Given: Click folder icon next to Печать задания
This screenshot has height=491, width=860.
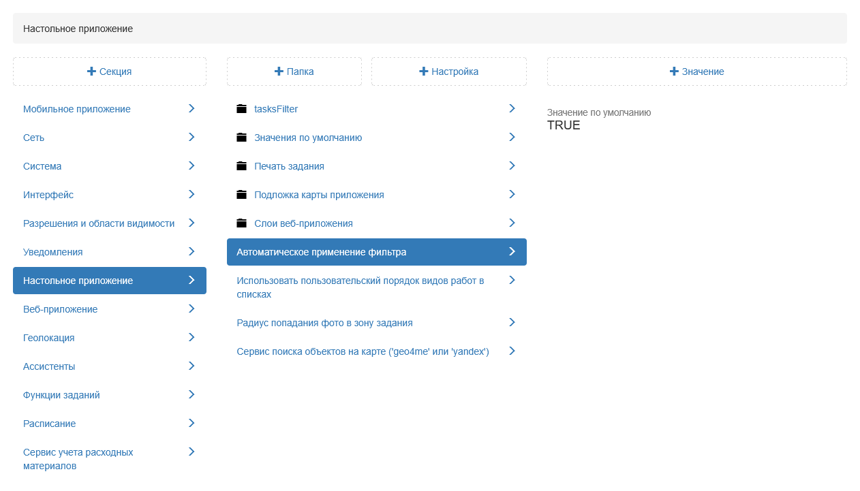Looking at the screenshot, I should (x=241, y=166).
